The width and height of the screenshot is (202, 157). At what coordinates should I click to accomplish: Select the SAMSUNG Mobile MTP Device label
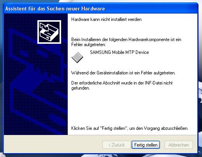click(x=119, y=52)
